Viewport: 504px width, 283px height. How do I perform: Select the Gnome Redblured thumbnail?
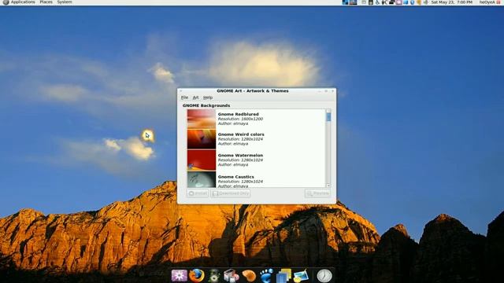point(202,119)
